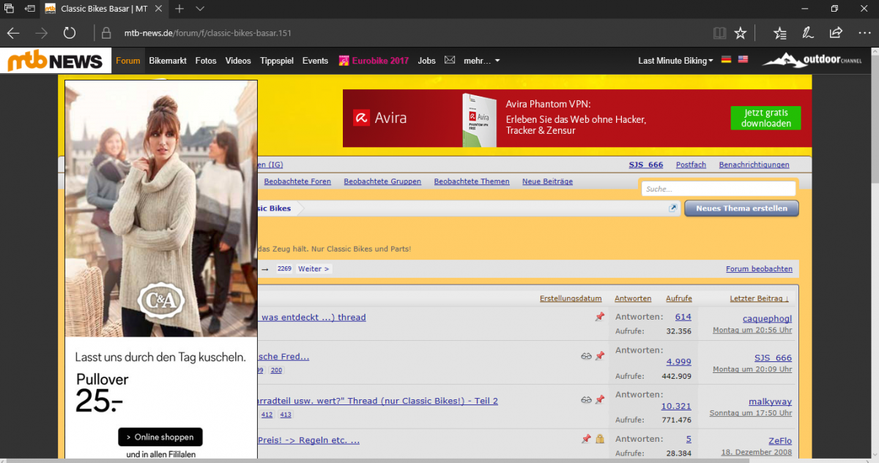Click the Neues Thema erstellen button

pos(741,208)
